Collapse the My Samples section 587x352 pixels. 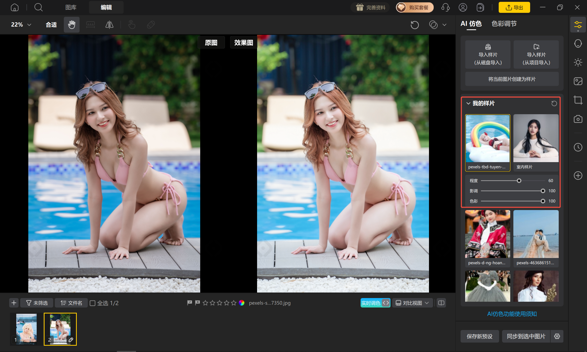pyautogui.click(x=468, y=103)
